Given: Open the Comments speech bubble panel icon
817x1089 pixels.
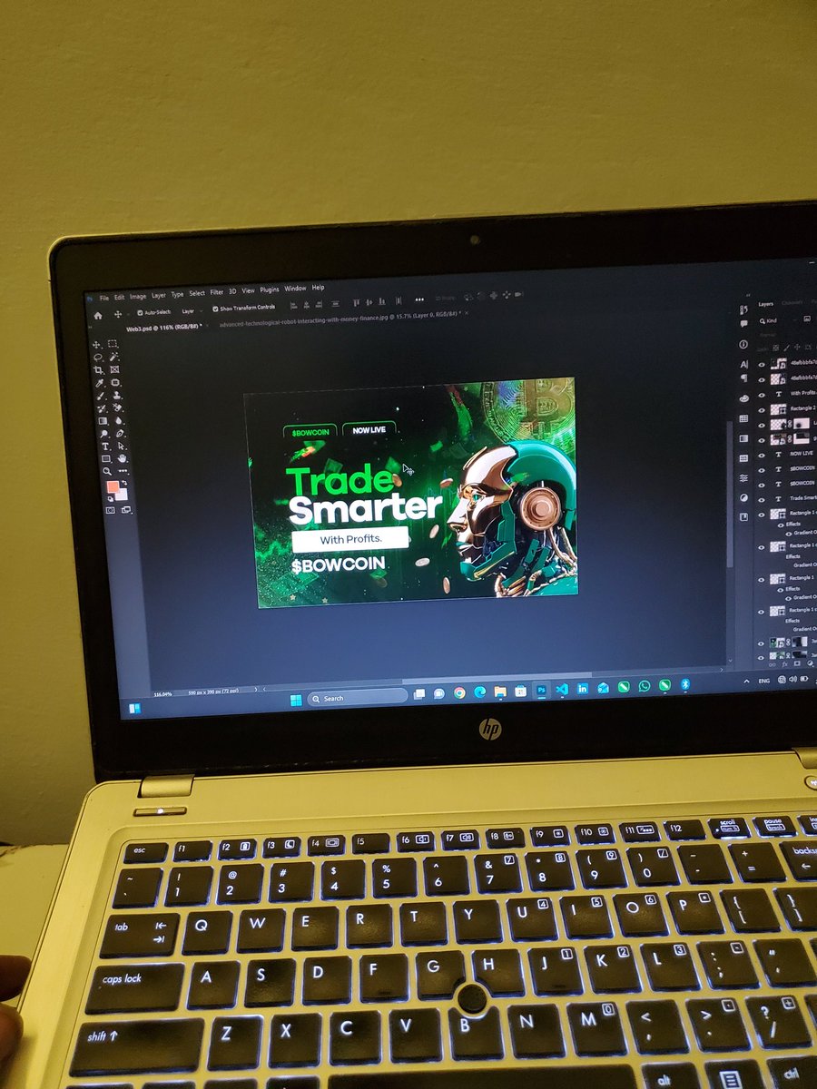Looking at the screenshot, I should 743,323.
